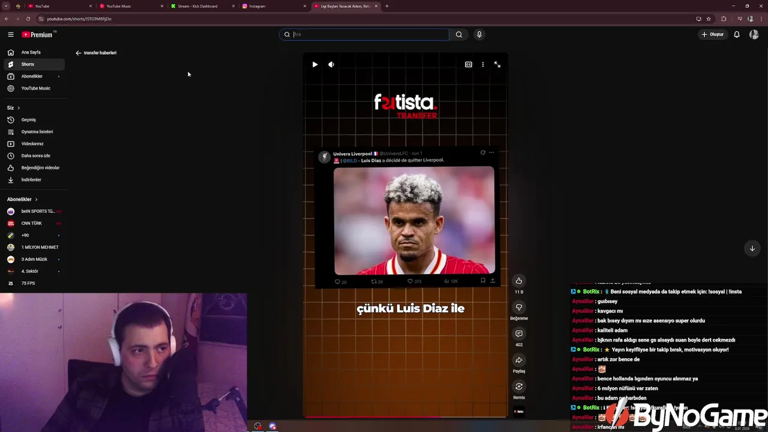The image size is (768, 432).
Task: Open Abonelikler in the sidebar menu
Action: (34, 76)
